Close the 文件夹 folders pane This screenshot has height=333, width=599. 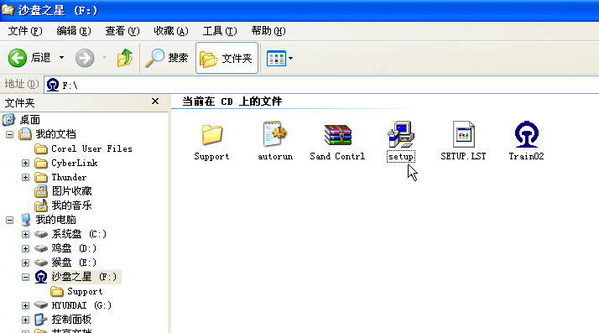pos(155,101)
